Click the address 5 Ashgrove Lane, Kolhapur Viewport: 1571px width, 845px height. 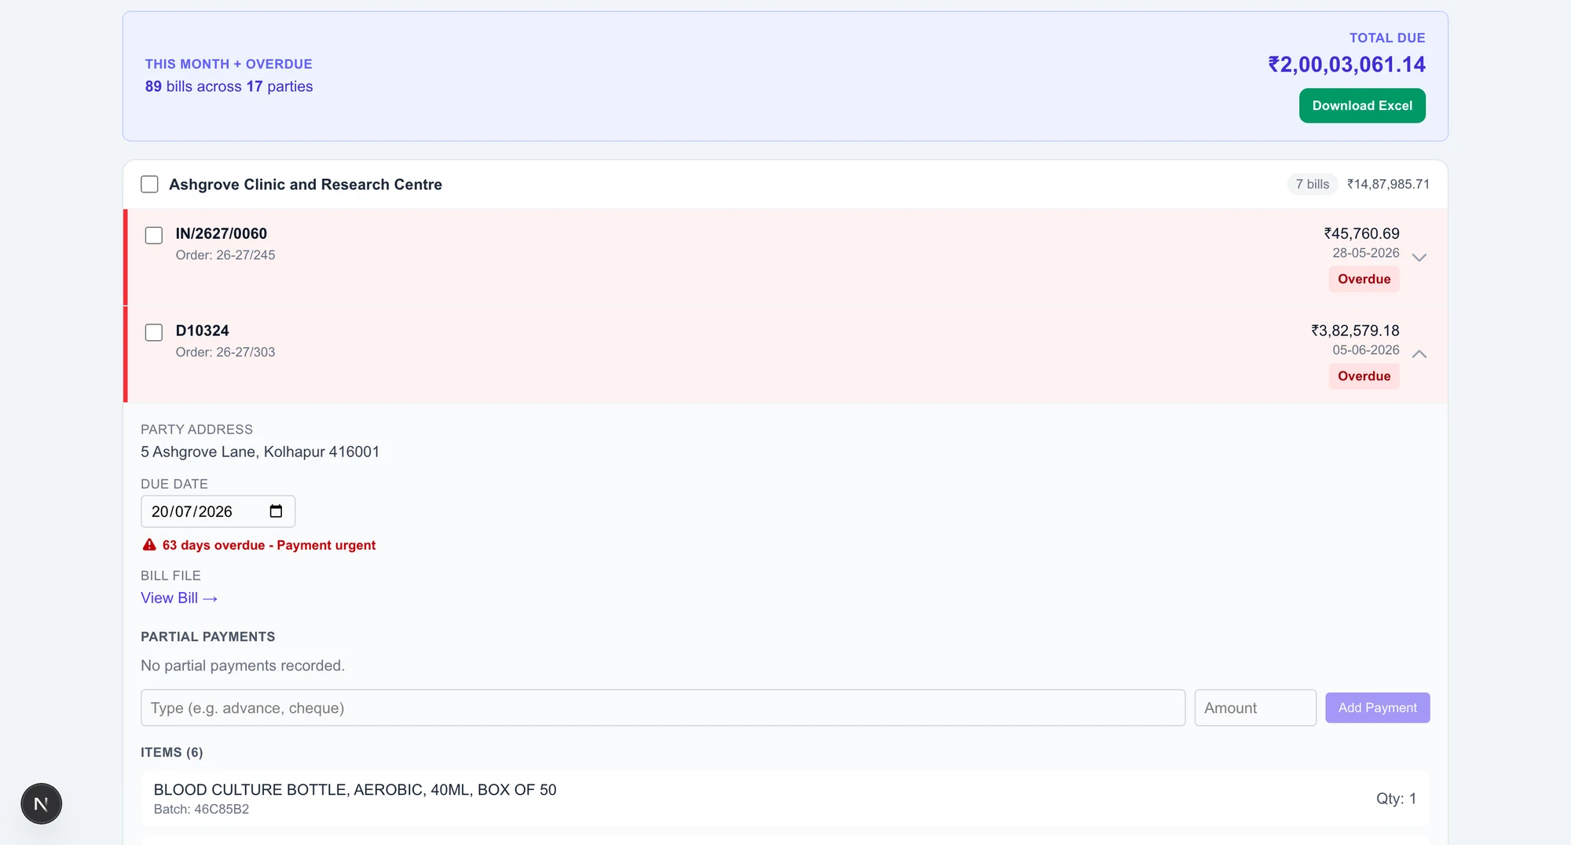pos(260,452)
